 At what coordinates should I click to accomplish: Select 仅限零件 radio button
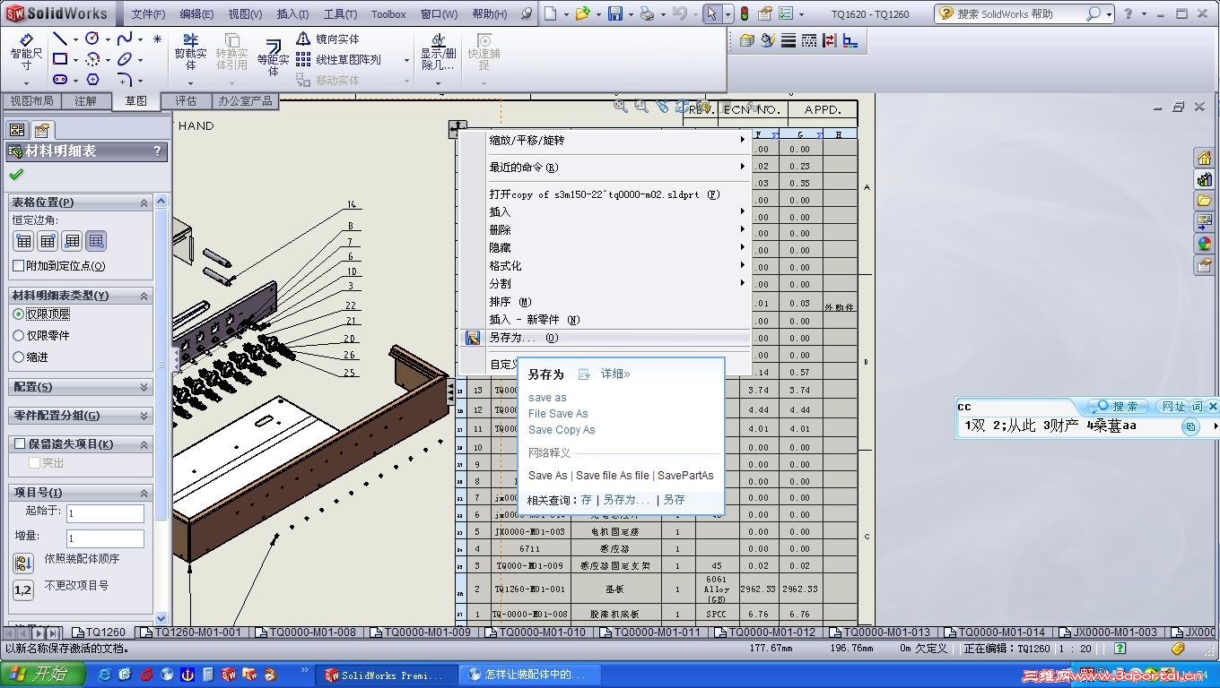tap(18, 336)
